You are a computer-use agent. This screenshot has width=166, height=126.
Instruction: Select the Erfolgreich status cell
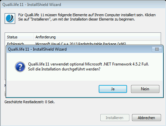(x=16, y=43)
